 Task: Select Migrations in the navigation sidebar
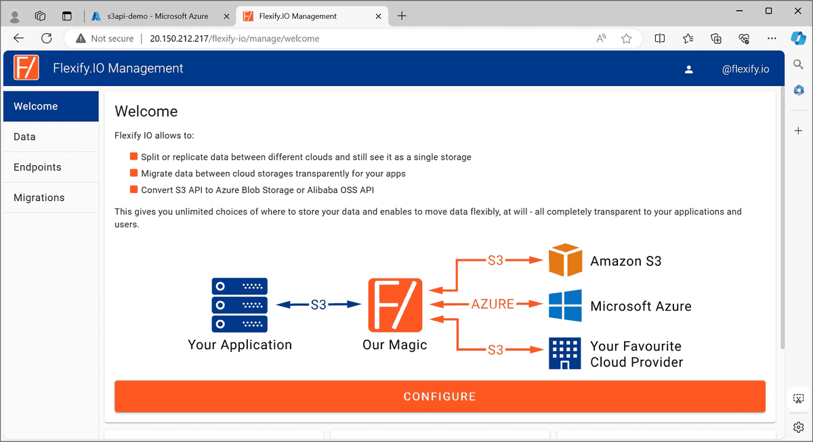(x=39, y=197)
